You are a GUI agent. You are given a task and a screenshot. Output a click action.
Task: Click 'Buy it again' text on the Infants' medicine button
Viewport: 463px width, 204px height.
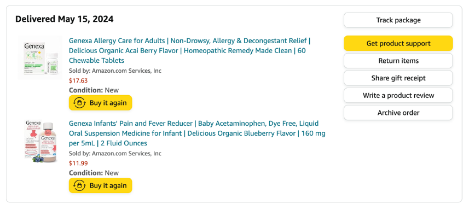(108, 186)
